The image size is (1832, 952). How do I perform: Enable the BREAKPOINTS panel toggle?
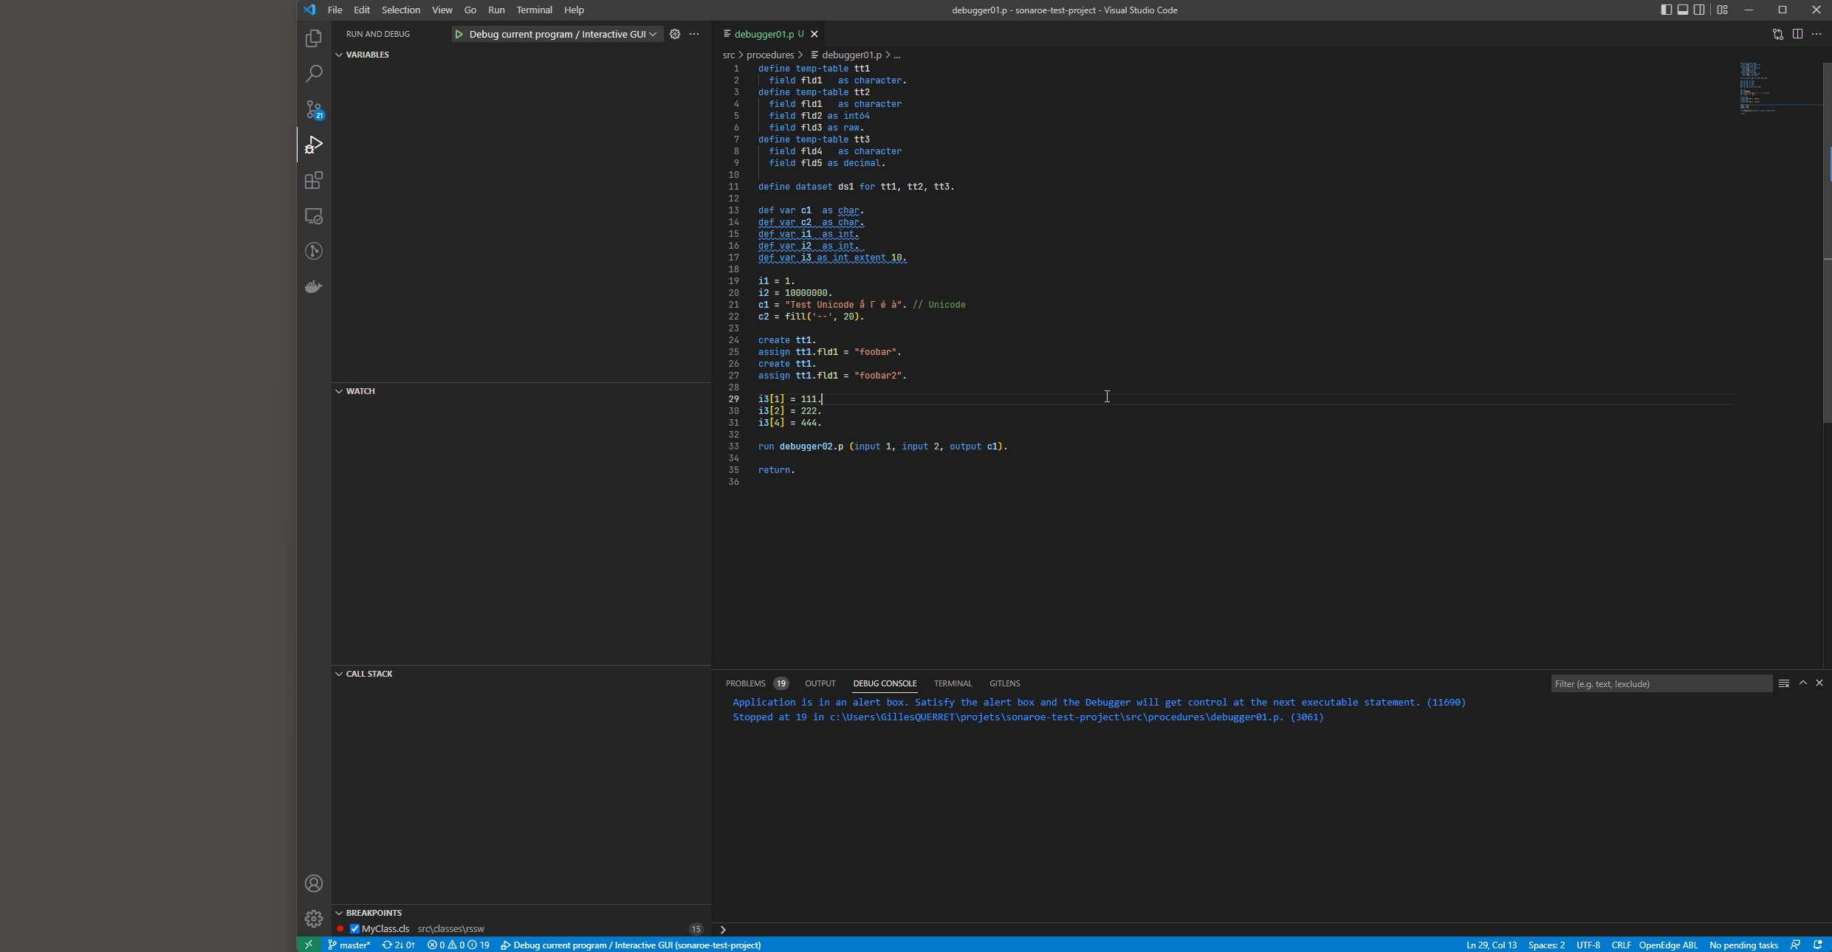[x=339, y=912]
